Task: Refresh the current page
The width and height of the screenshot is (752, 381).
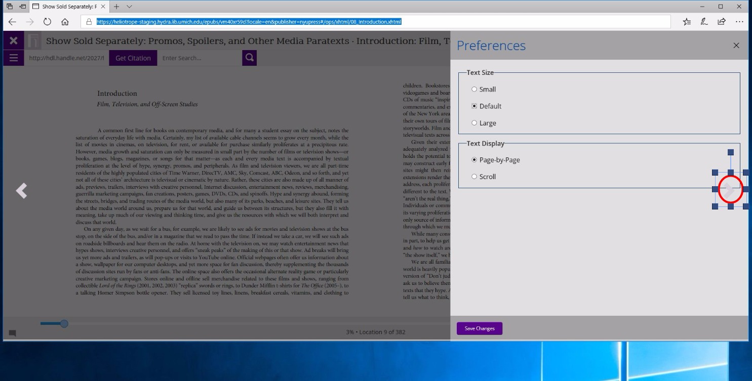Action: click(47, 22)
